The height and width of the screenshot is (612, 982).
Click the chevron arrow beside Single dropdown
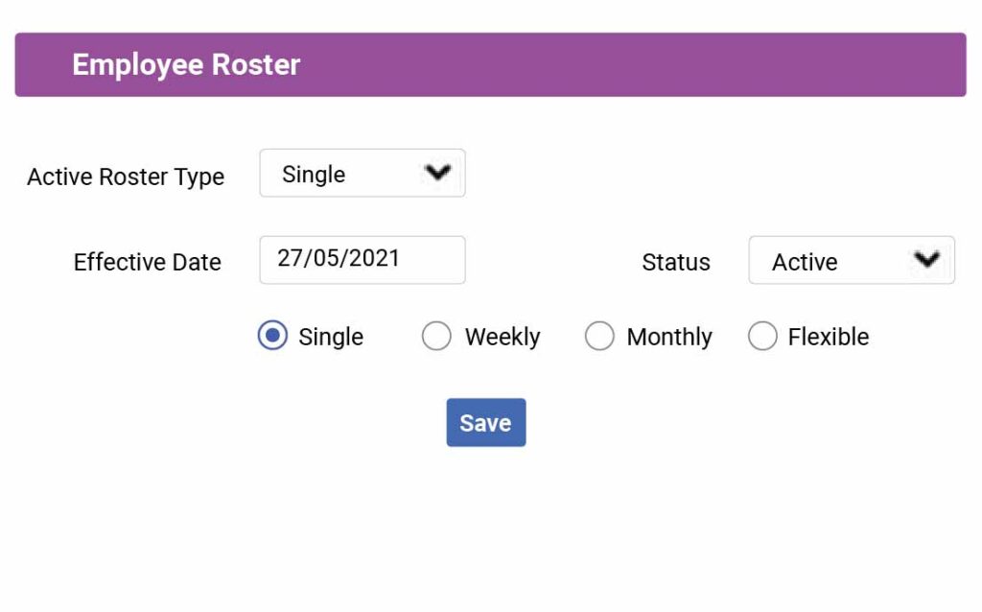[437, 173]
